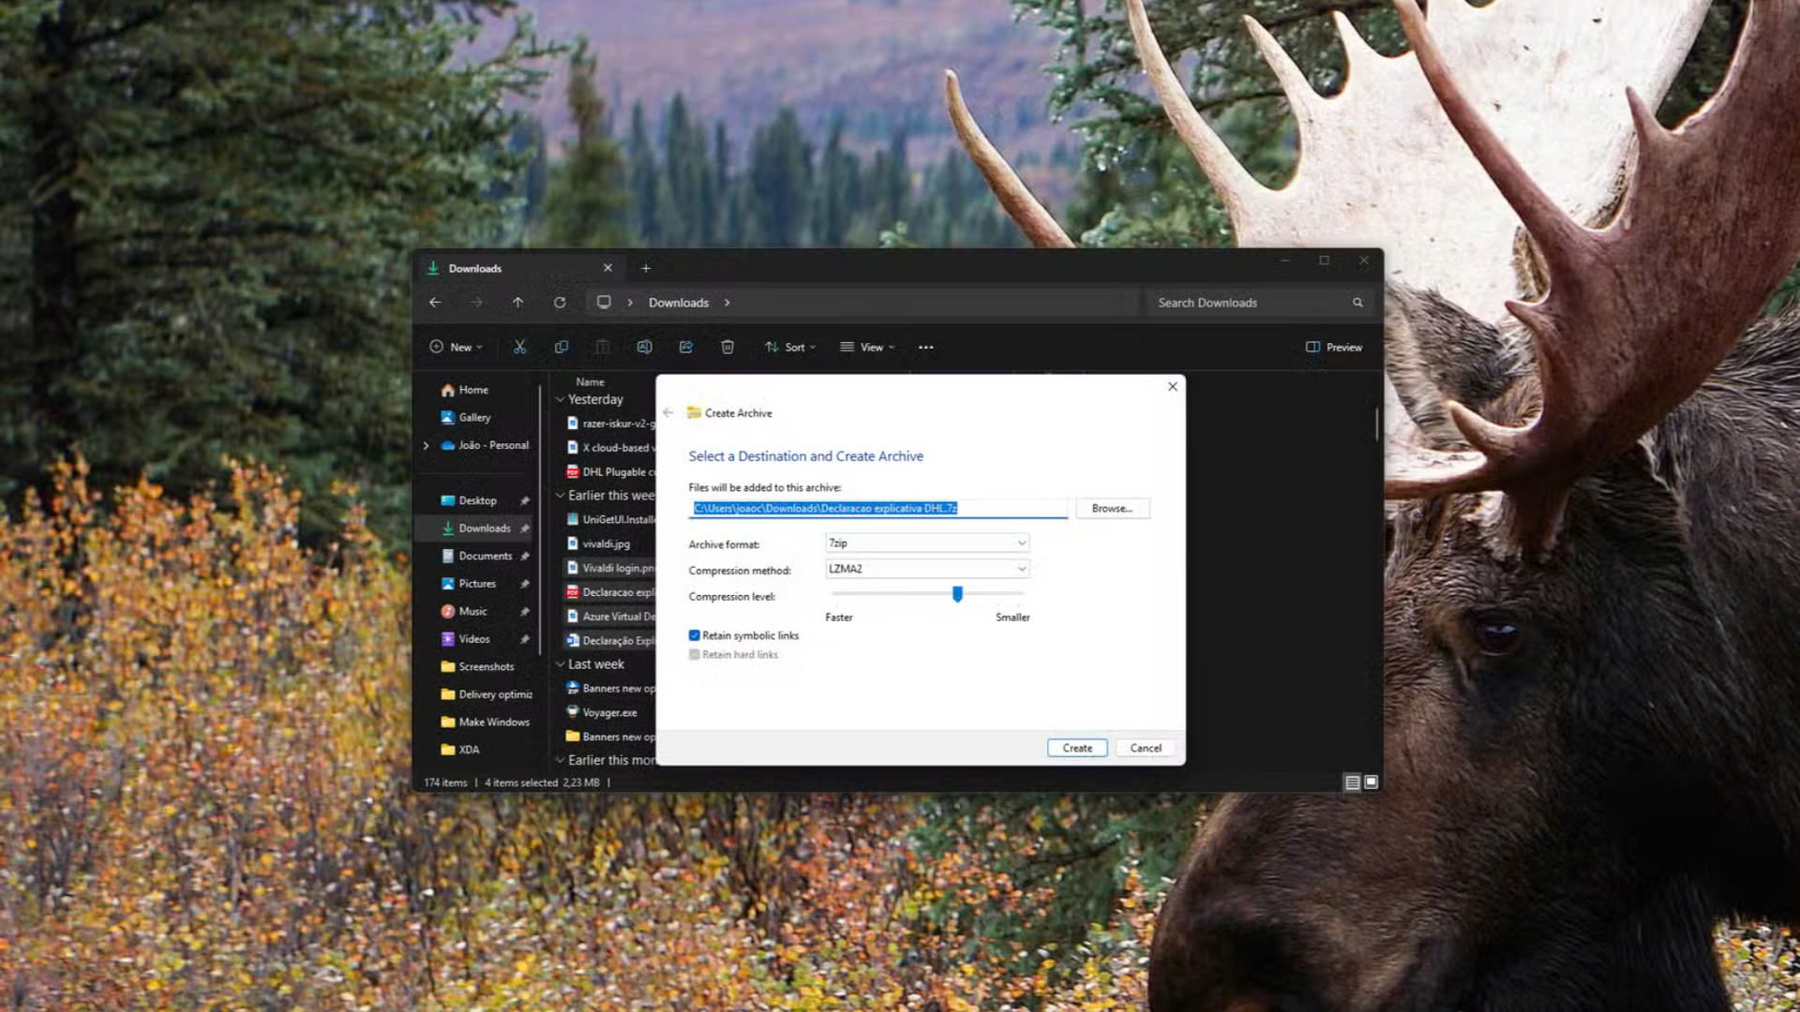Viewport: 1800px width, 1012px height.
Task: Click the Browse... button
Action: (x=1112, y=508)
